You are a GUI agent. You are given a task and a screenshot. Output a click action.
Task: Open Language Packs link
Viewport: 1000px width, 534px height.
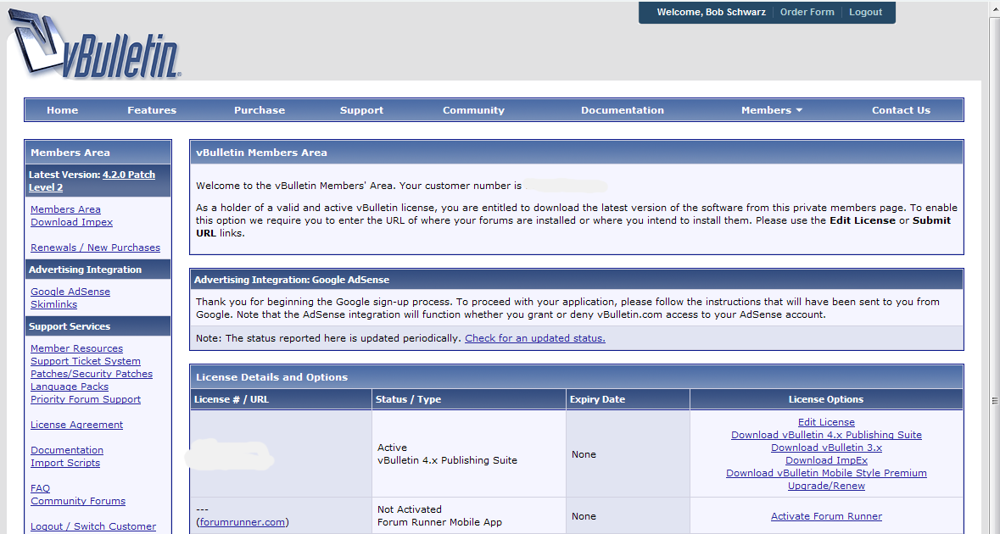click(70, 387)
